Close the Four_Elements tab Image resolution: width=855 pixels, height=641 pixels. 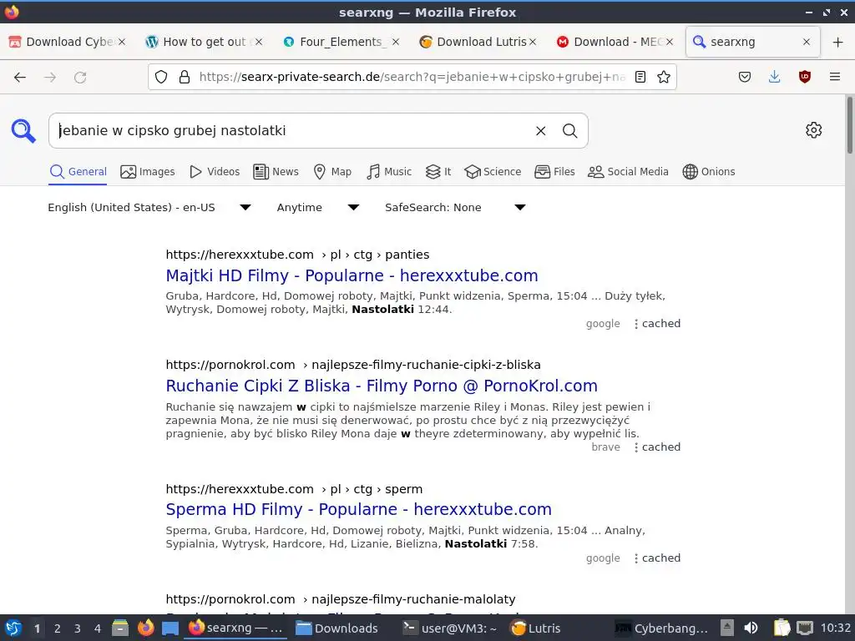click(x=396, y=42)
